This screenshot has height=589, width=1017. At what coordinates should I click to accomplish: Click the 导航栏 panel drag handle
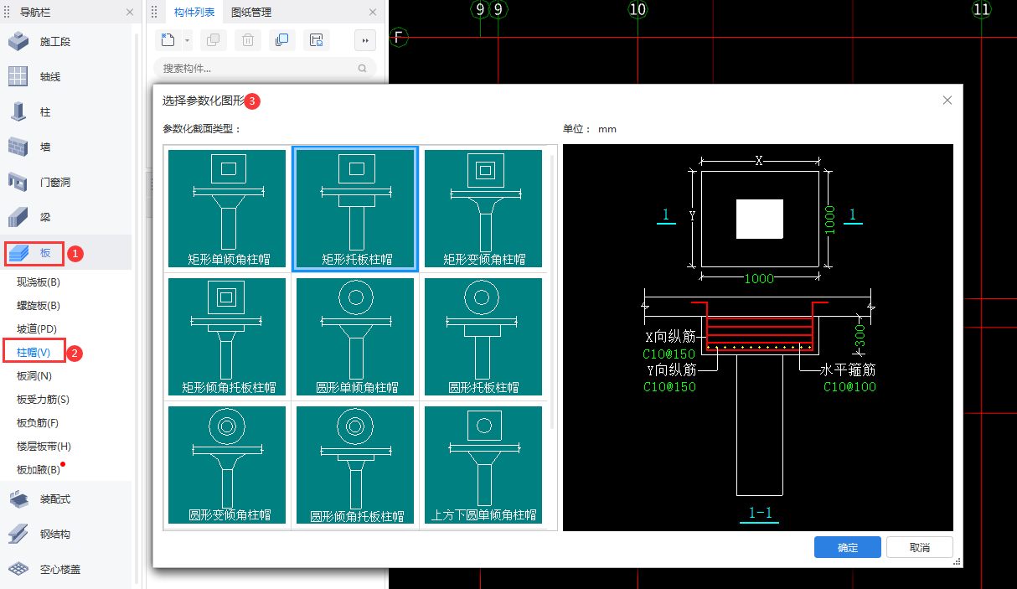(8, 13)
